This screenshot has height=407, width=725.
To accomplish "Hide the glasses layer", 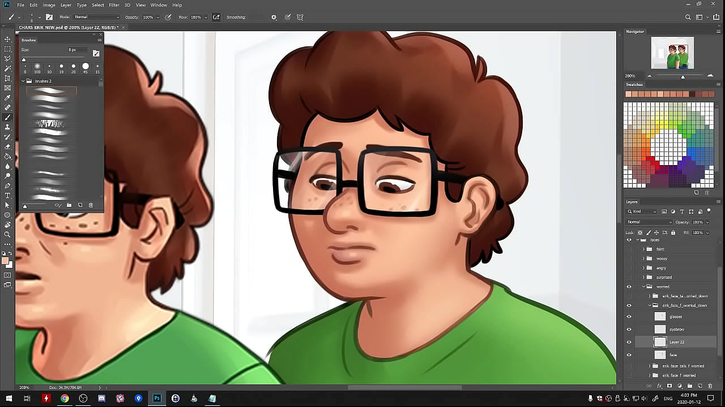I will click(x=629, y=317).
